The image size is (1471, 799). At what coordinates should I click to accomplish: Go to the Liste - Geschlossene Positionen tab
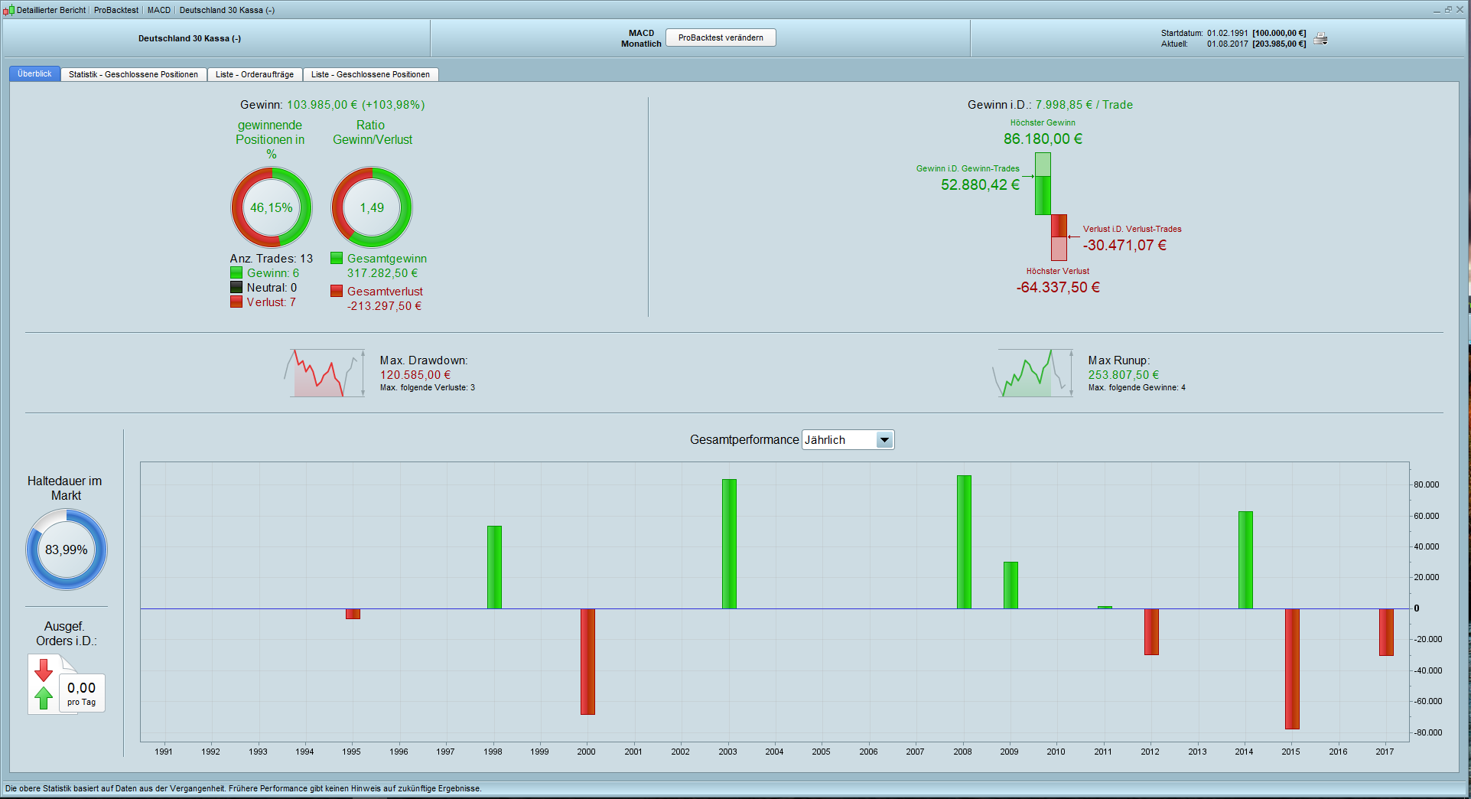[x=370, y=74]
